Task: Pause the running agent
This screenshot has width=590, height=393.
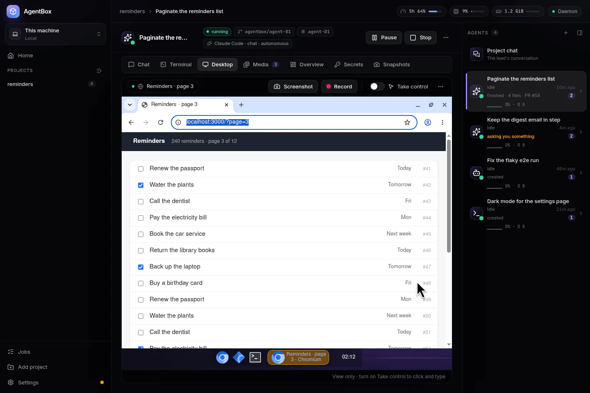Action: coord(384,38)
